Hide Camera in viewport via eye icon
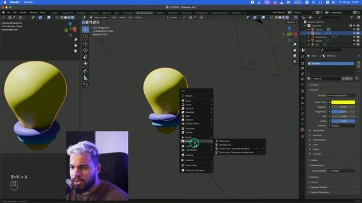The height and width of the screenshot is (203, 362). click(x=354, y=29)
